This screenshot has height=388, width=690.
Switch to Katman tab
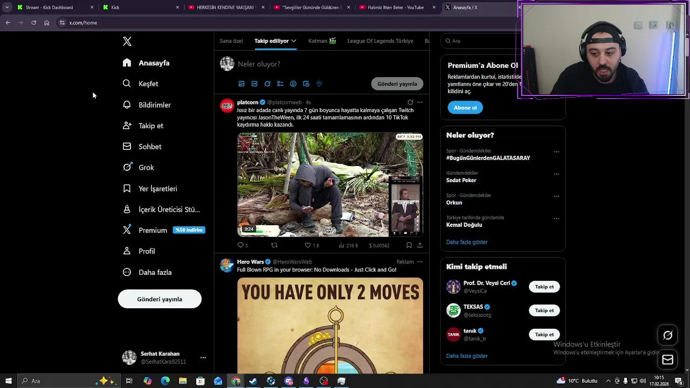click(322, 41)
